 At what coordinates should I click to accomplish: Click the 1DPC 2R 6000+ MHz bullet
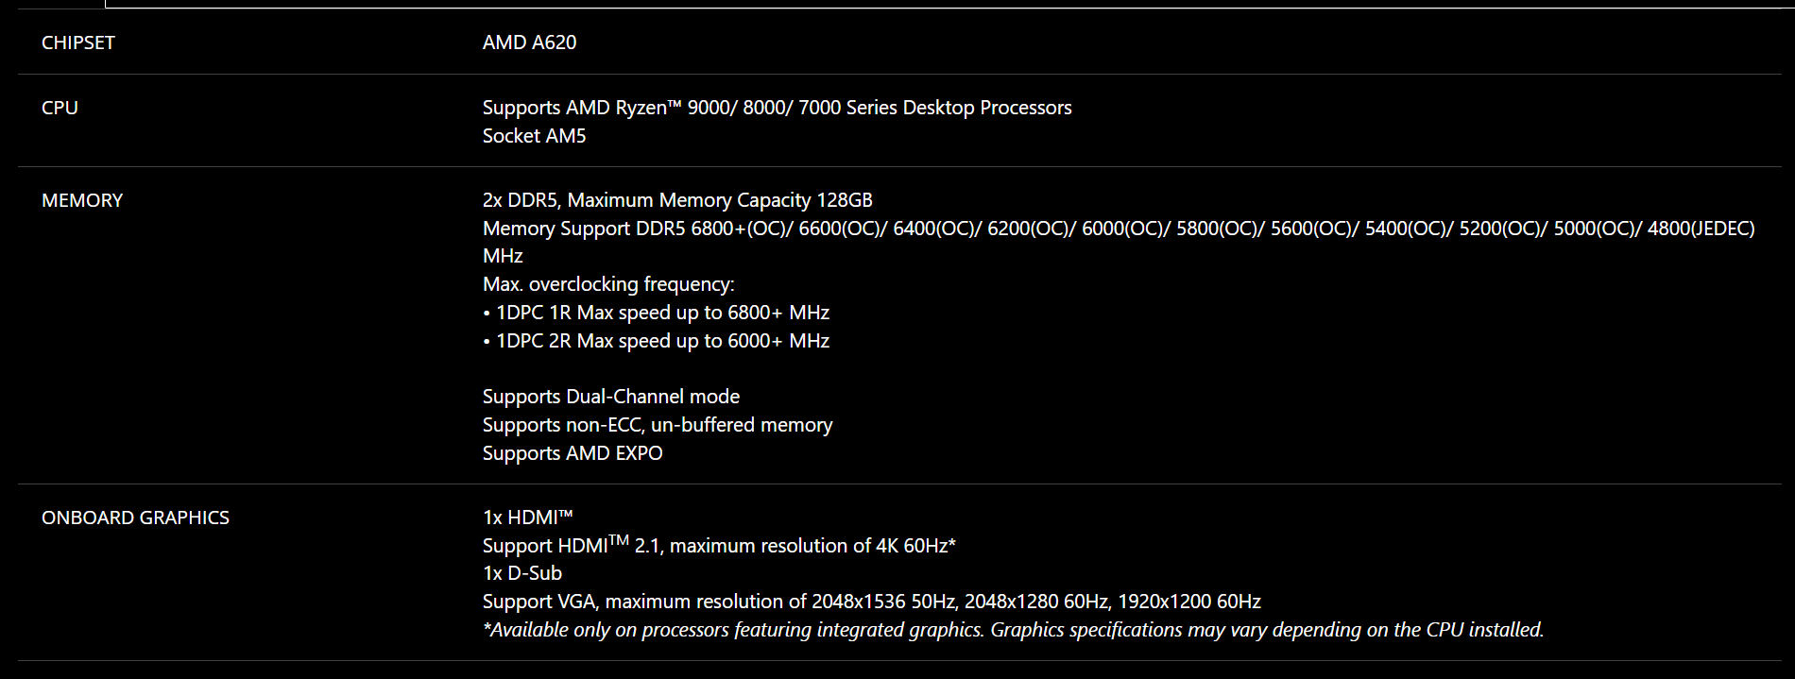(656, 341)
